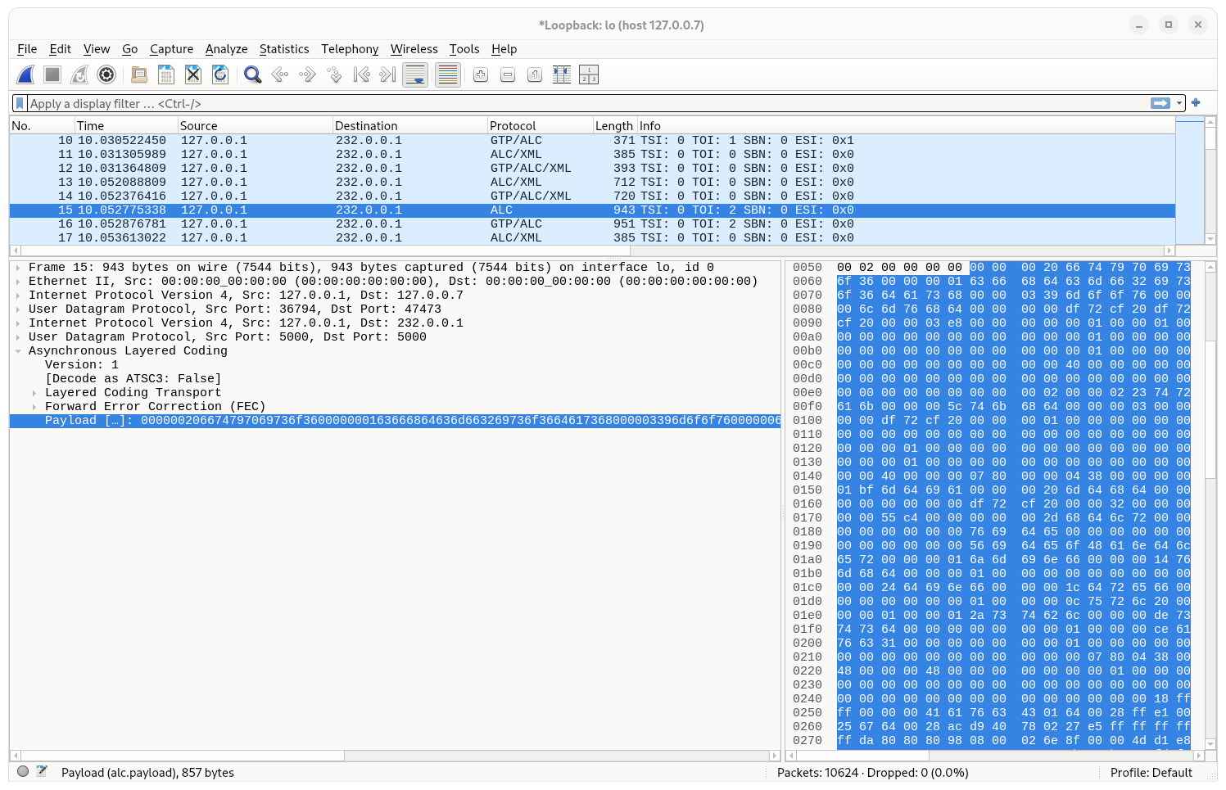1226x790 pixels.
Task: Toggle auto-scroll during live capture
Action: click(415, 74)
